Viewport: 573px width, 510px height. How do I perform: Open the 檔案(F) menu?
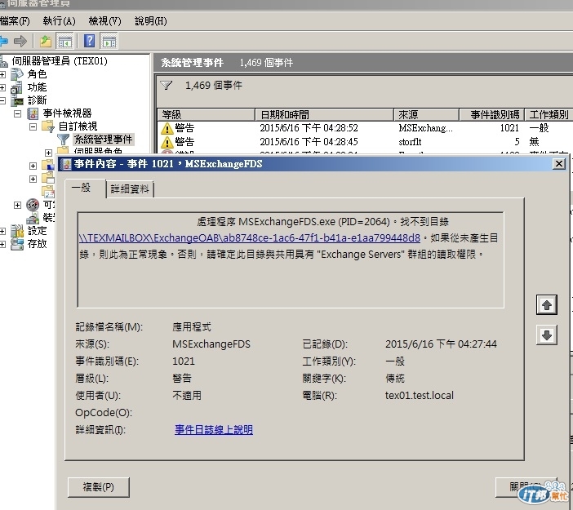pyautogui.click(x=15, y=21)
